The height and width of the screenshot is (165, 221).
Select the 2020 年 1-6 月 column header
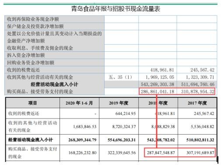click(79, 103)
